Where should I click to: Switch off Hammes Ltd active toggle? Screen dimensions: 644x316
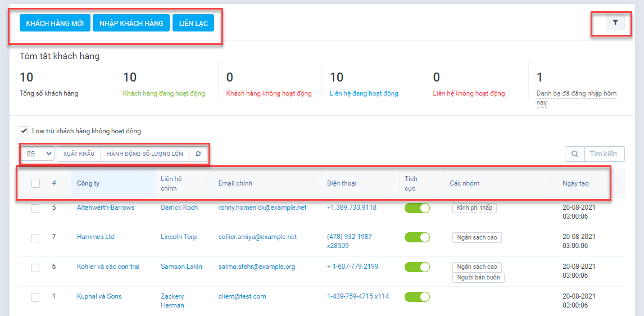pos(417,237)
